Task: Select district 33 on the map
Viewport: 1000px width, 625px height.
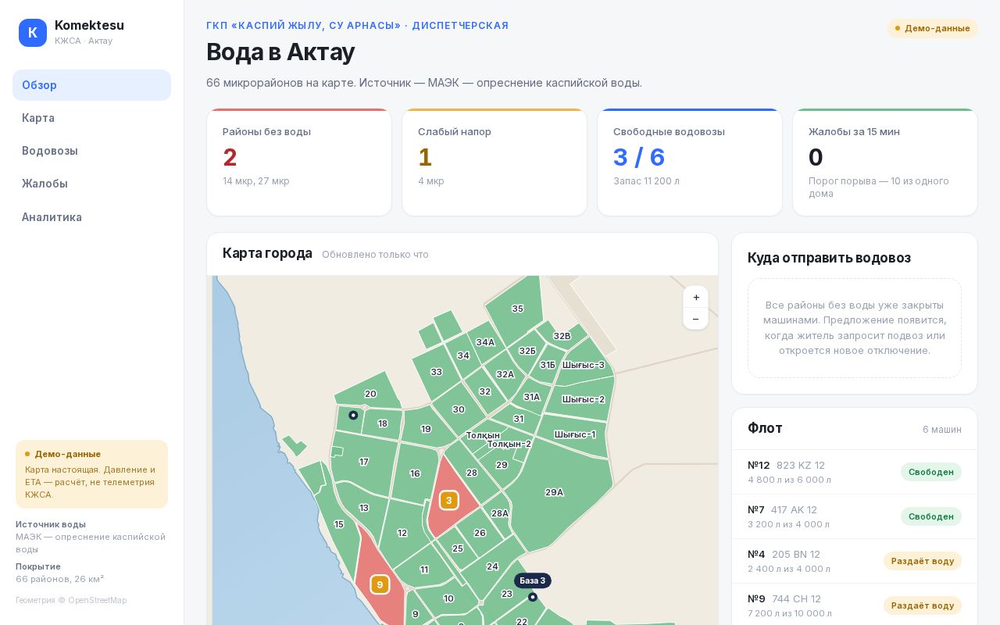Action: click(x=436, y=372)
